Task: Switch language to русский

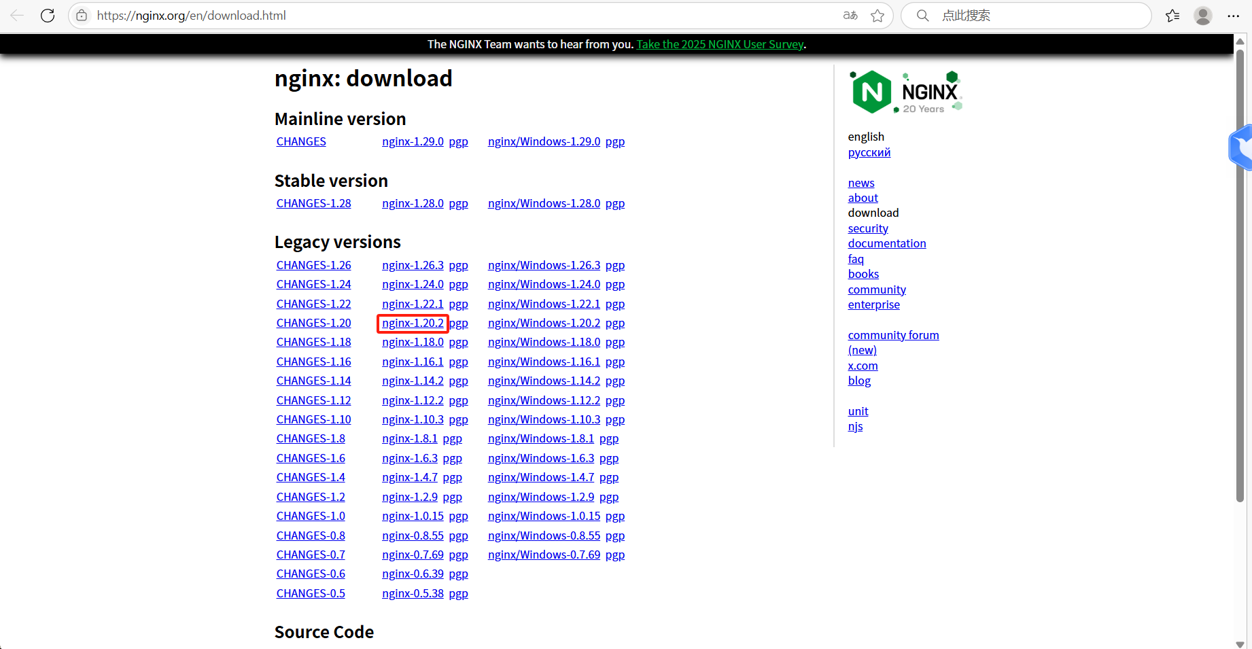Action: [869, 152]
